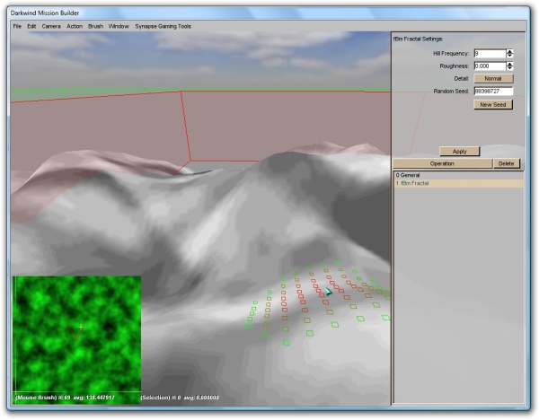Screen dimensions: 539x420
Task: Click the terrain brush cursor in viewport
Action: click(329, 291)
